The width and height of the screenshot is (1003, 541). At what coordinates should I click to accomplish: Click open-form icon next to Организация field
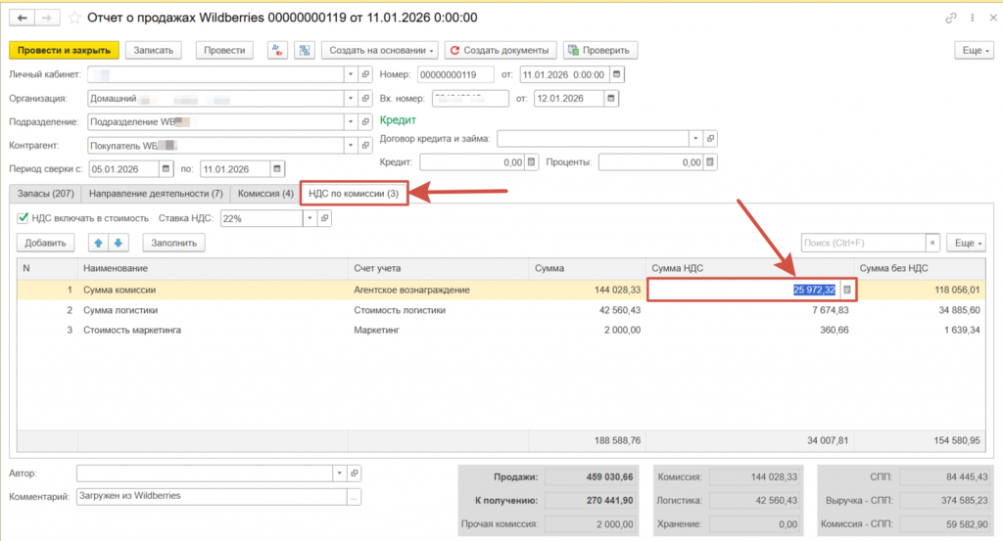tap(365, 99)
